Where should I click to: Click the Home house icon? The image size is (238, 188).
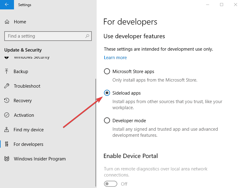coord(7,22)
